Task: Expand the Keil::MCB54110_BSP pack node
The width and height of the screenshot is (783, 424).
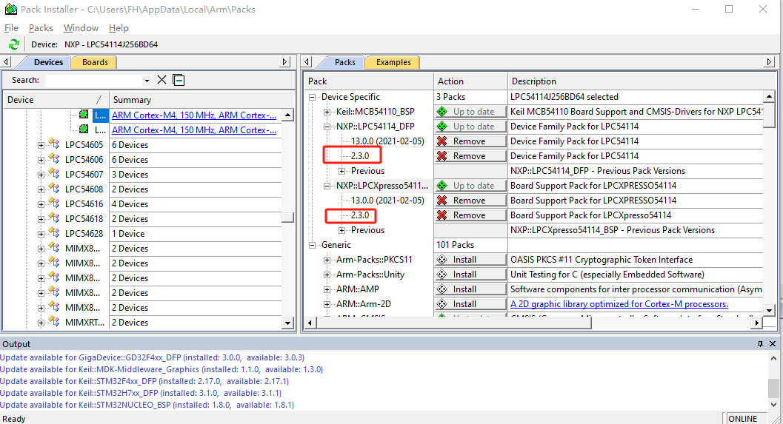Action: (x=327, y=112)
